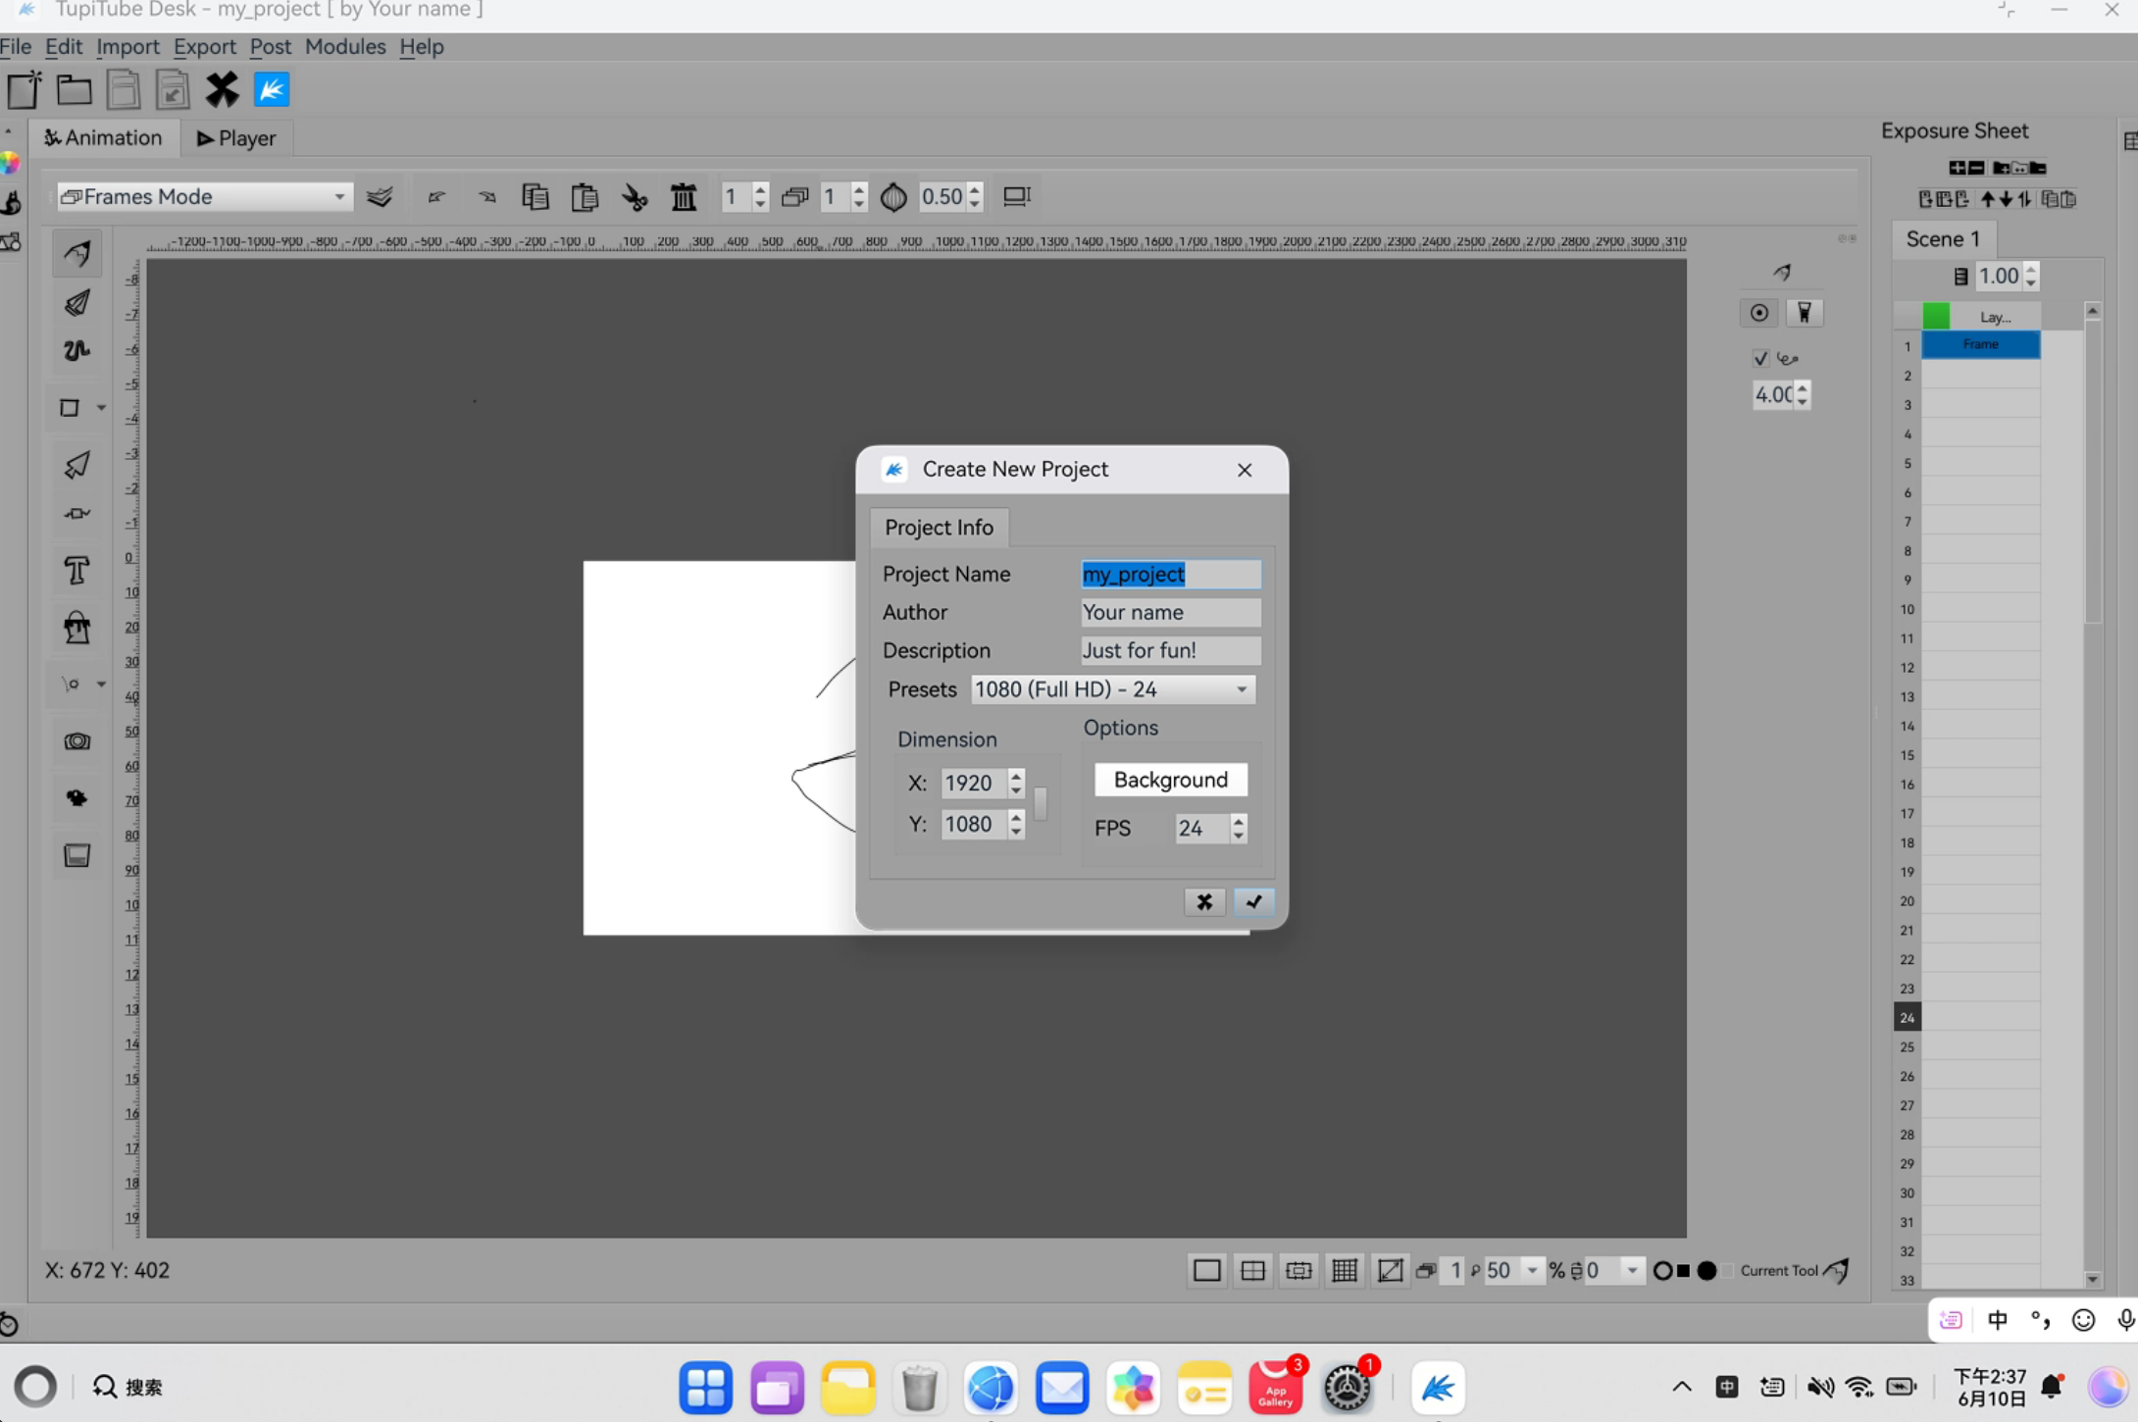The width and height of the screenshot is (2138, 1422).
Task: Click the Author text field
Action: [1170, 612]
